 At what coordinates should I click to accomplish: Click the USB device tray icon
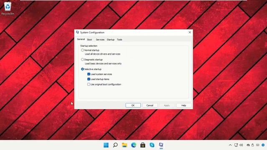click(x=253, y=145)
